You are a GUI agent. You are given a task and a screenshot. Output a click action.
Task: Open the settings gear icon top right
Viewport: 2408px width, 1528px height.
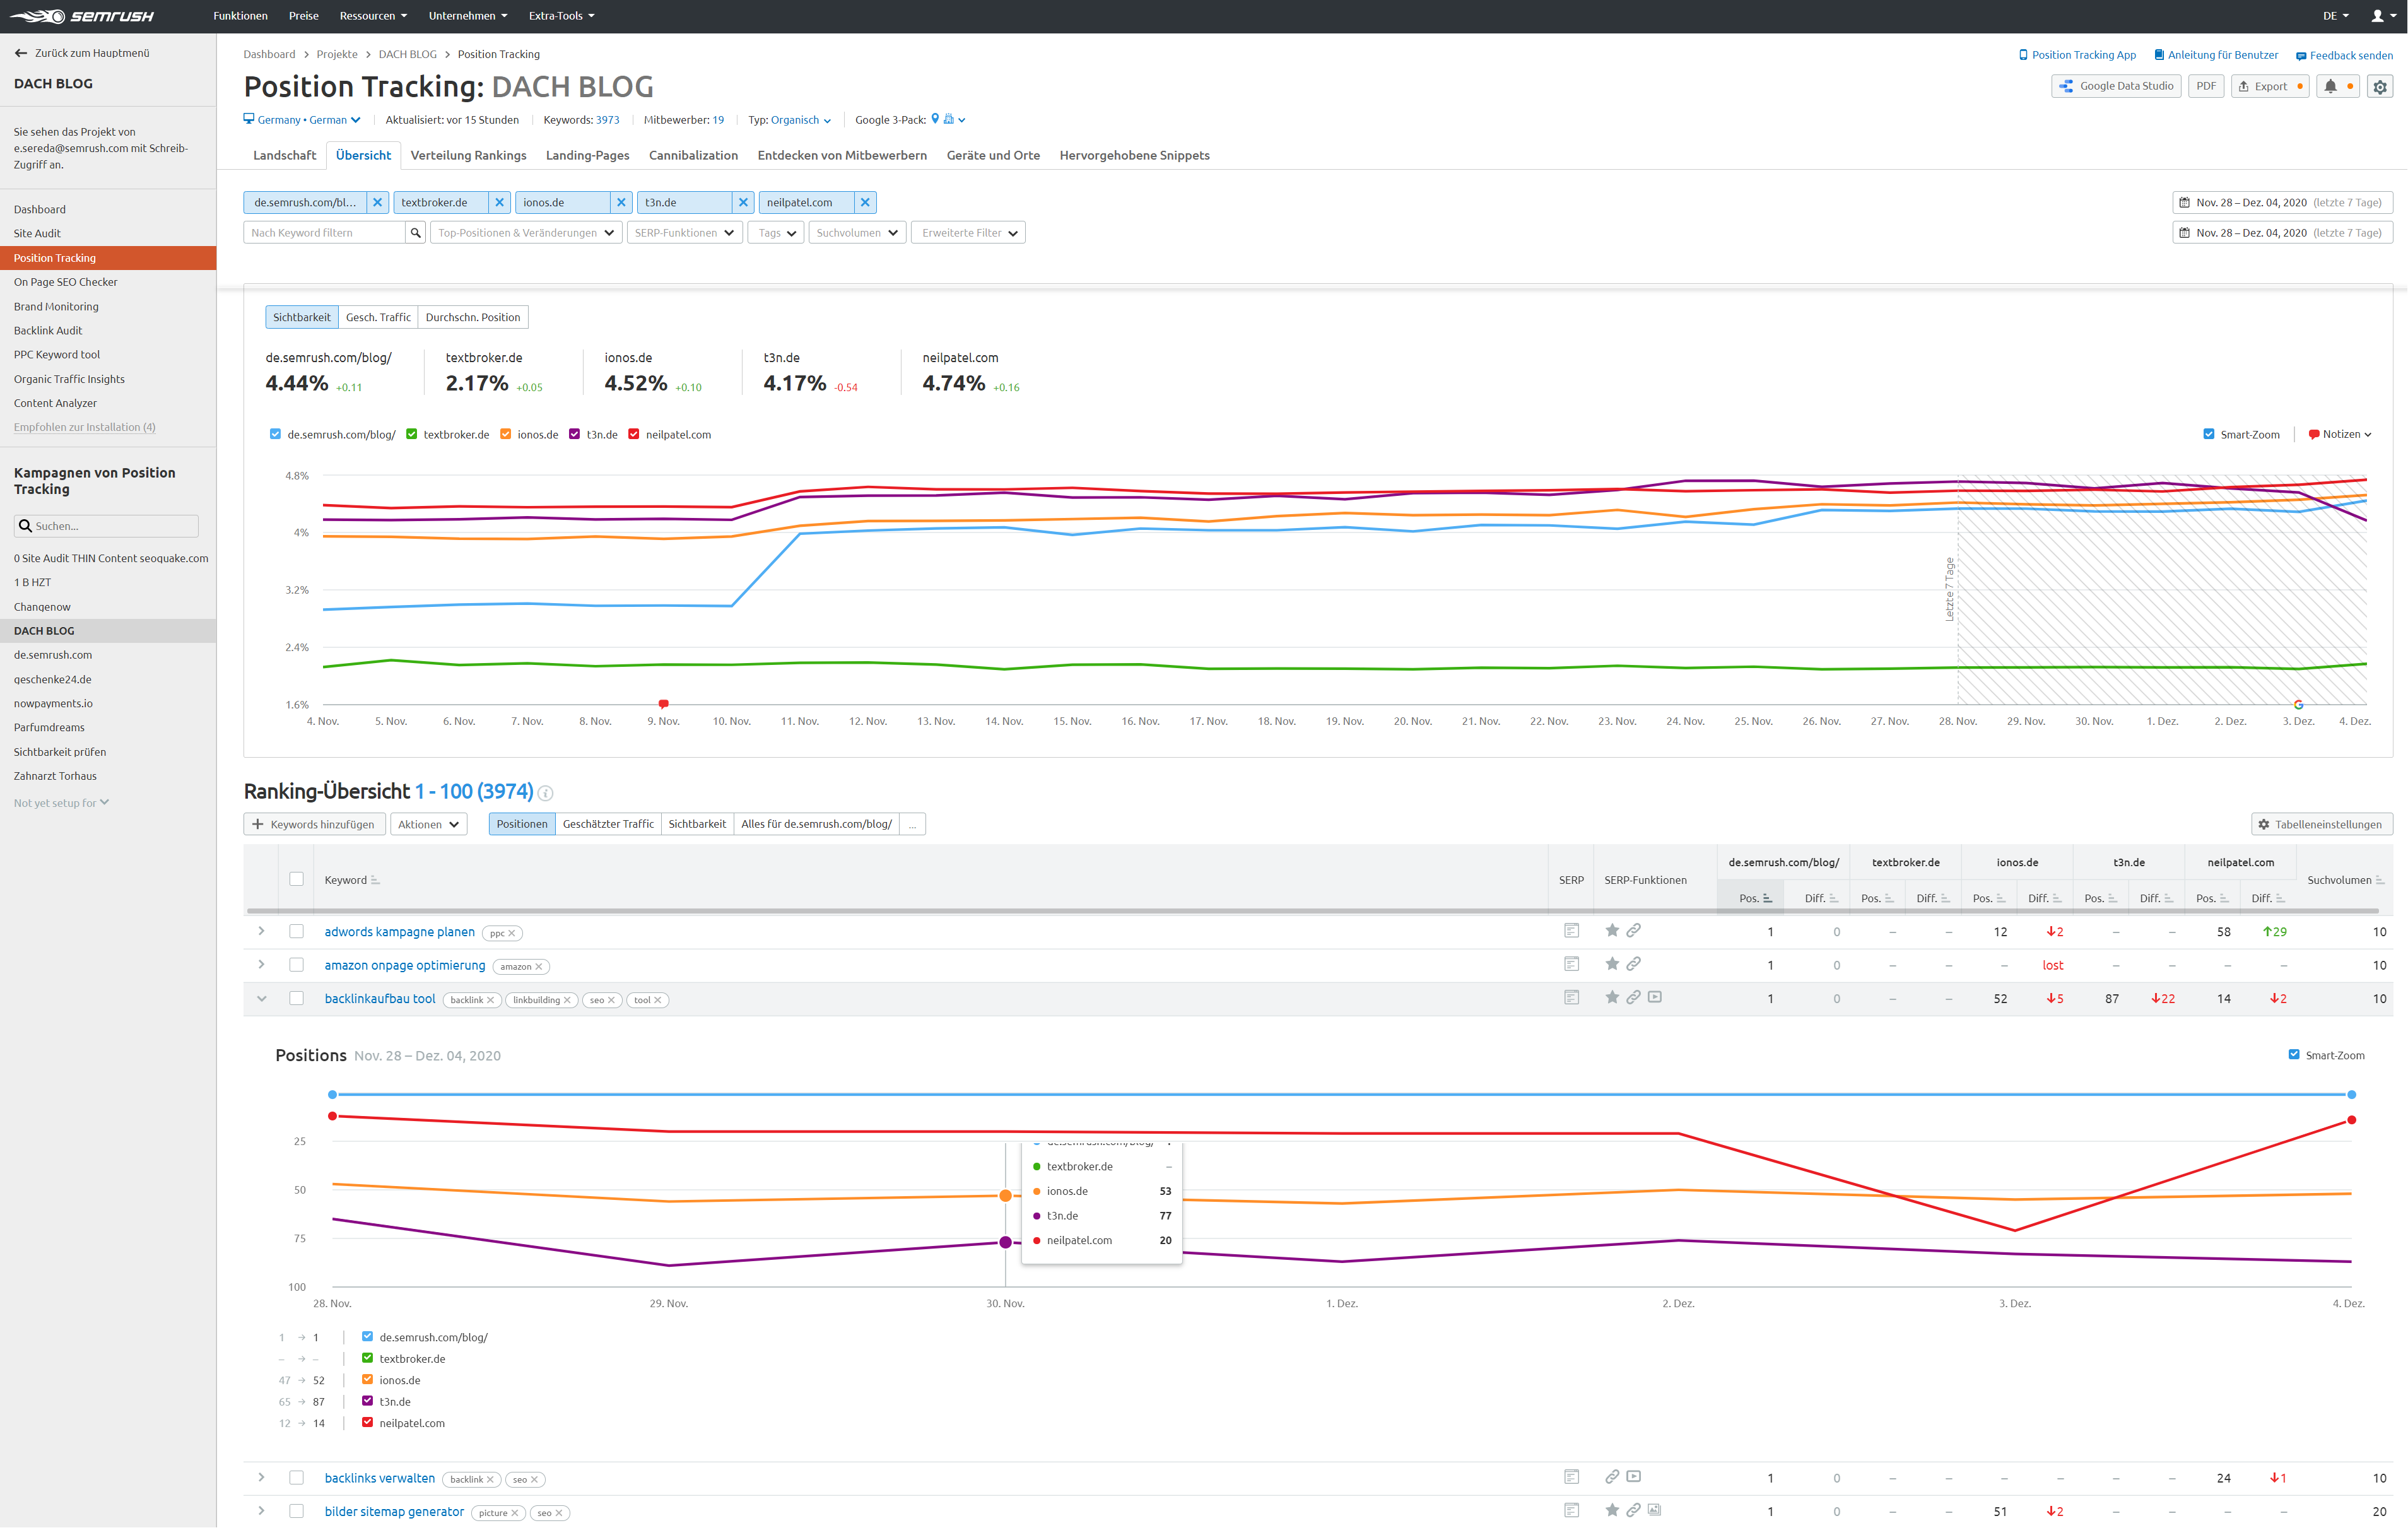tap(2380, 86)
